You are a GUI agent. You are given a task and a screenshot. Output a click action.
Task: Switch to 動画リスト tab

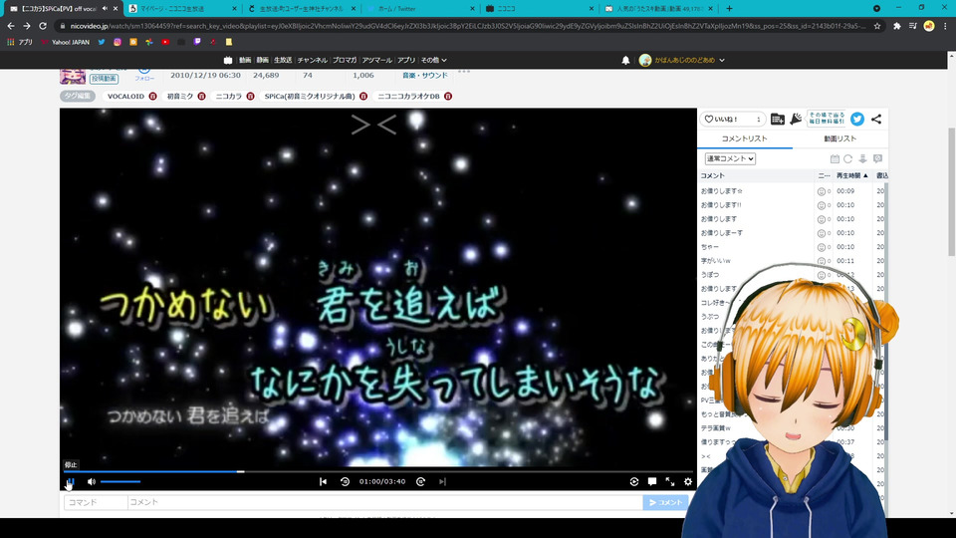(840, 139)
